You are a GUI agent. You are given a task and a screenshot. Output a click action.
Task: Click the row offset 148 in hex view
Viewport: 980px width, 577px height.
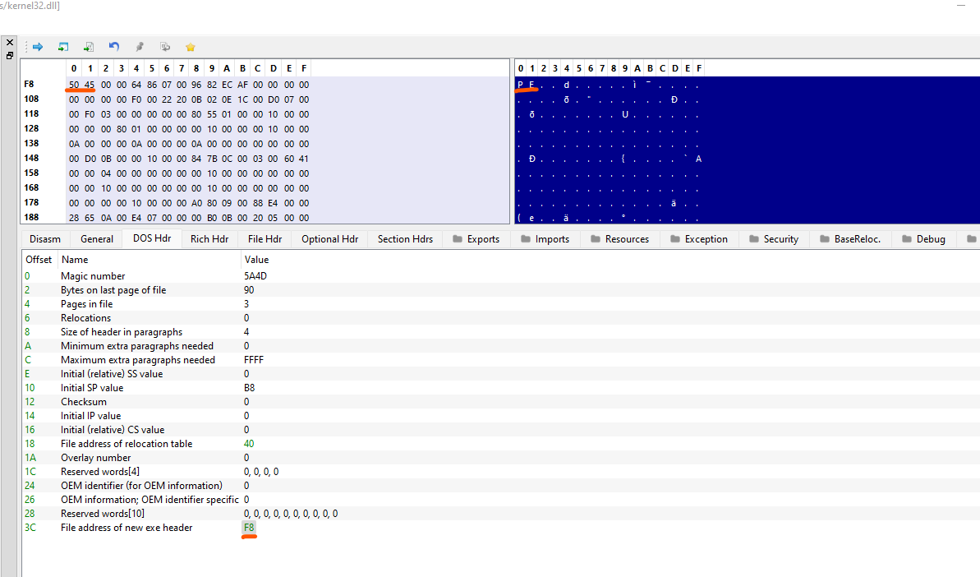point(31,158)
